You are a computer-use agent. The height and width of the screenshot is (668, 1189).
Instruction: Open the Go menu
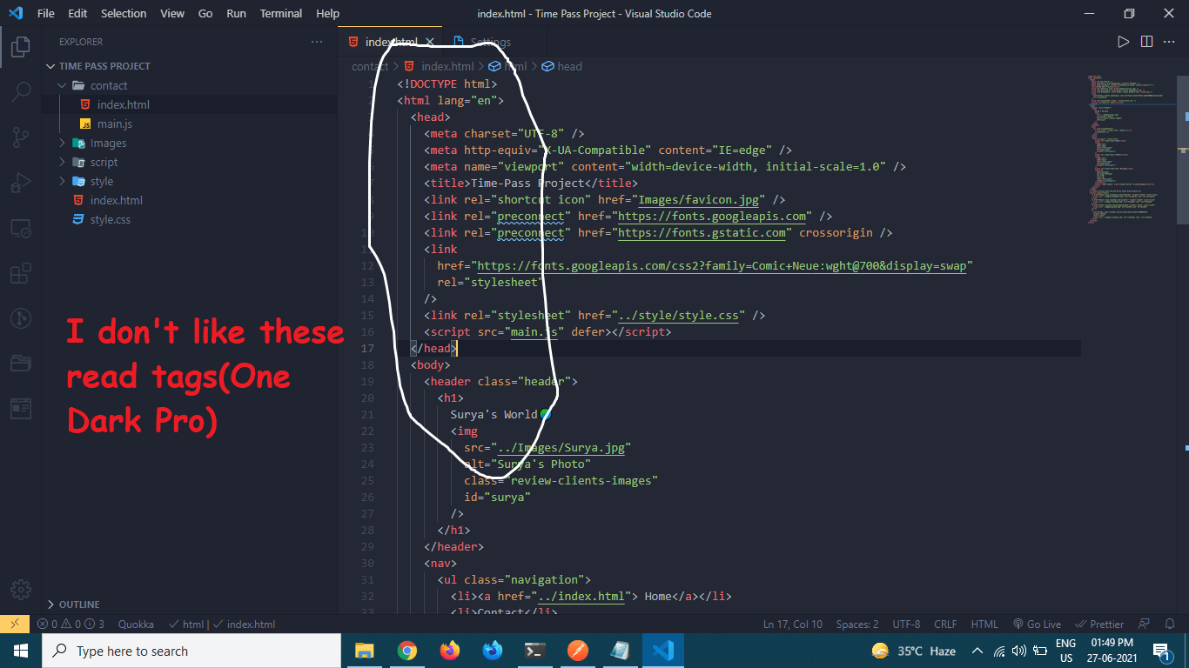[x=205, y=14]
